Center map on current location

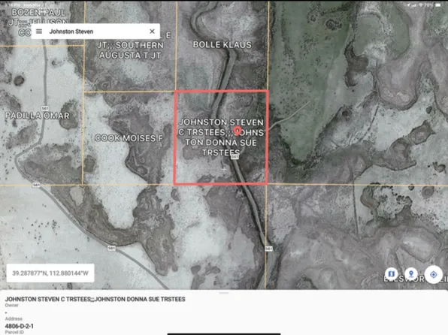pos(434,274)
